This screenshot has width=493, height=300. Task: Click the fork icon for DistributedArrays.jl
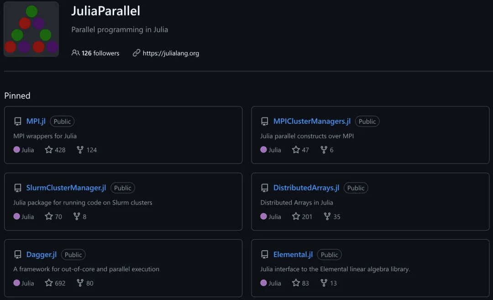point(327,216)
